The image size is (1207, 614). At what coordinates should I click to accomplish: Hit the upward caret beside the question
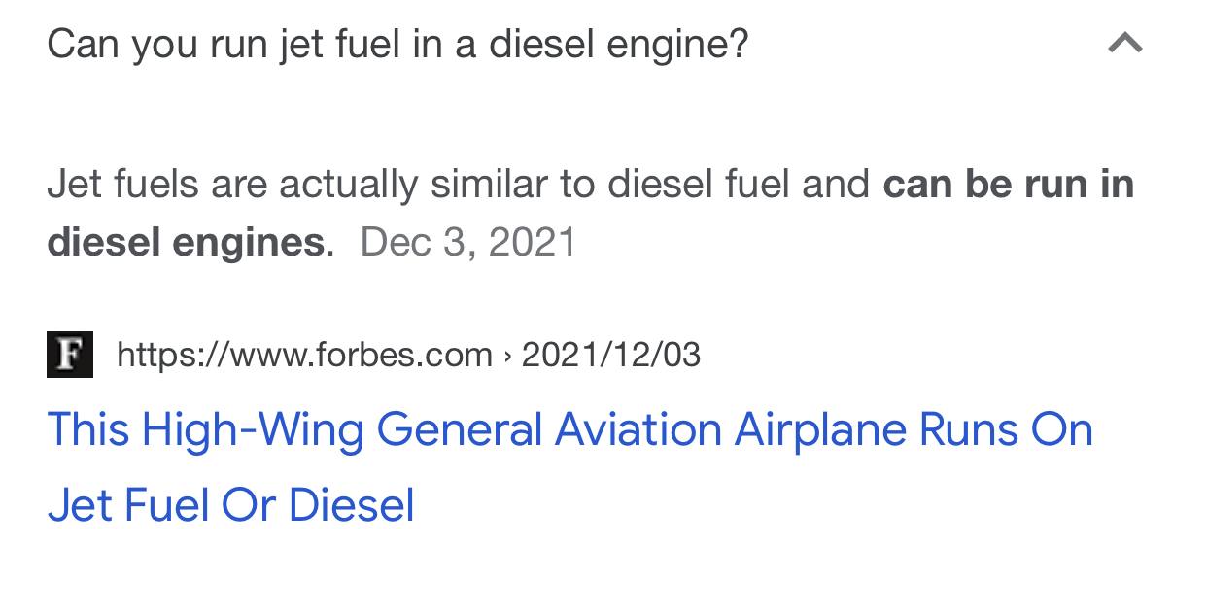coord(1125,43)
